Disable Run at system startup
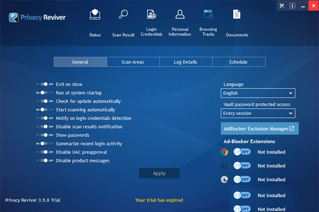The image size is (319, 212). (x=45, y=93)
